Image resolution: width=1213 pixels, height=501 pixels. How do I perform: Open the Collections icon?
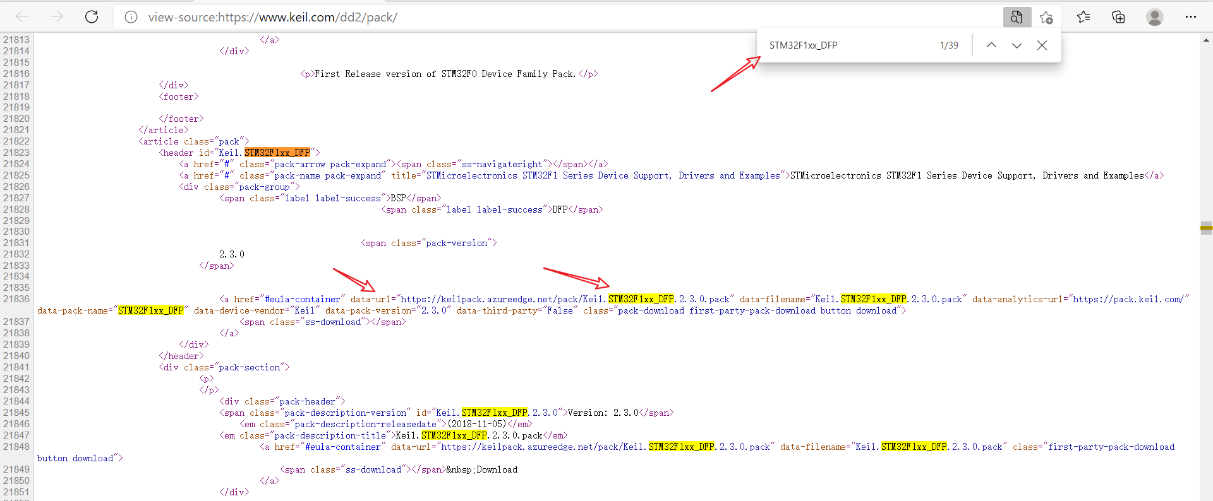(1118, 17)
